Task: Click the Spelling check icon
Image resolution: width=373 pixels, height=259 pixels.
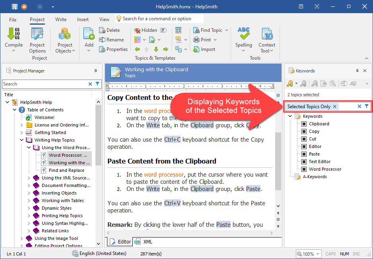Action: [x=243, y=35]
